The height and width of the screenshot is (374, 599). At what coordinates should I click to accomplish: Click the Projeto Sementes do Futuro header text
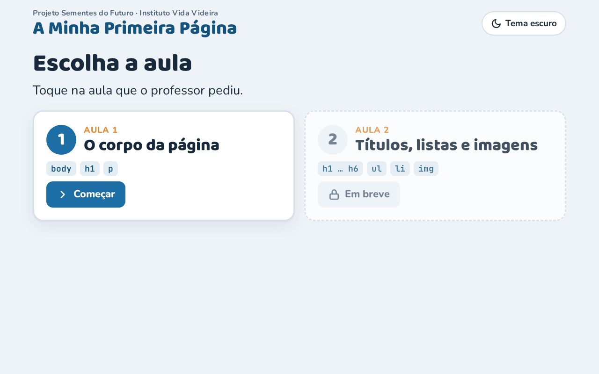[x=83, y=13]
